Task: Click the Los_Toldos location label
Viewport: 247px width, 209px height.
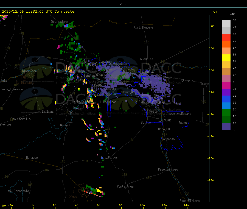Action: click(109, 157)
